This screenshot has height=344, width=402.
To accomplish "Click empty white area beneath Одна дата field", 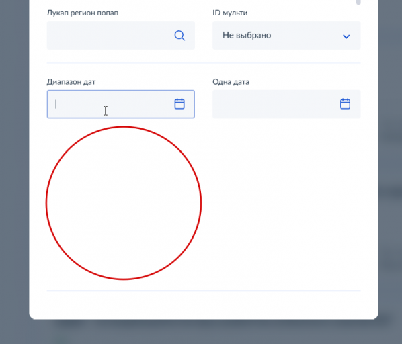I will tap(286, 202).
